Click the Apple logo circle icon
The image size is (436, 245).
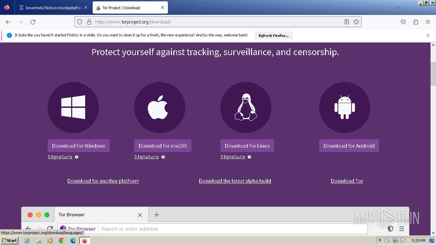[x=160, y=108]
